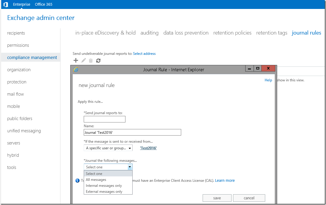Click the 'Test2016' user link
This screenshot has width=326, height=205.
tap(148, 148)
